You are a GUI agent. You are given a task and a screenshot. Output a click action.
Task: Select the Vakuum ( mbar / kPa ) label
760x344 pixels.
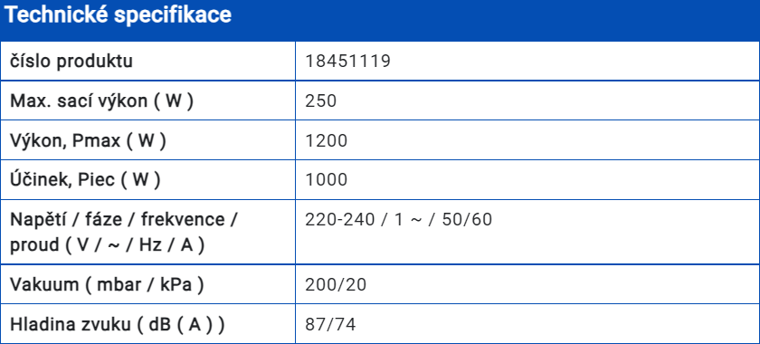pyautogui.click(x=107, y=284)
